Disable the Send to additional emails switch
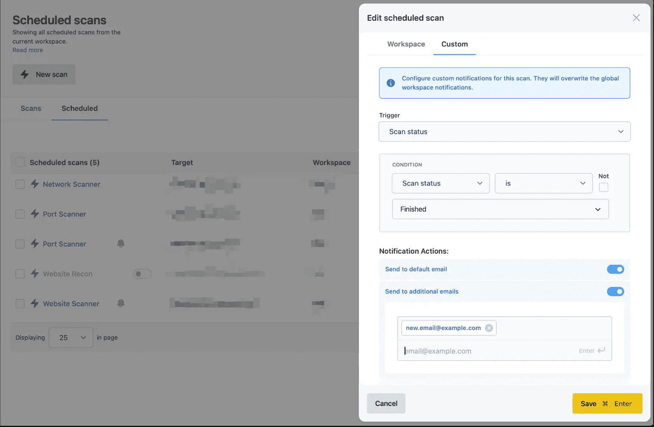The image size is (654, 427). pyautogui.click(x=615, y=292)
